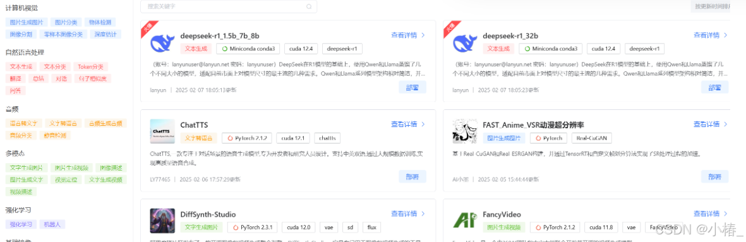Select the 文本生成 tag in the sidebar
The height and width of the screenshot is (242, 746).
(x=21, y=66)
